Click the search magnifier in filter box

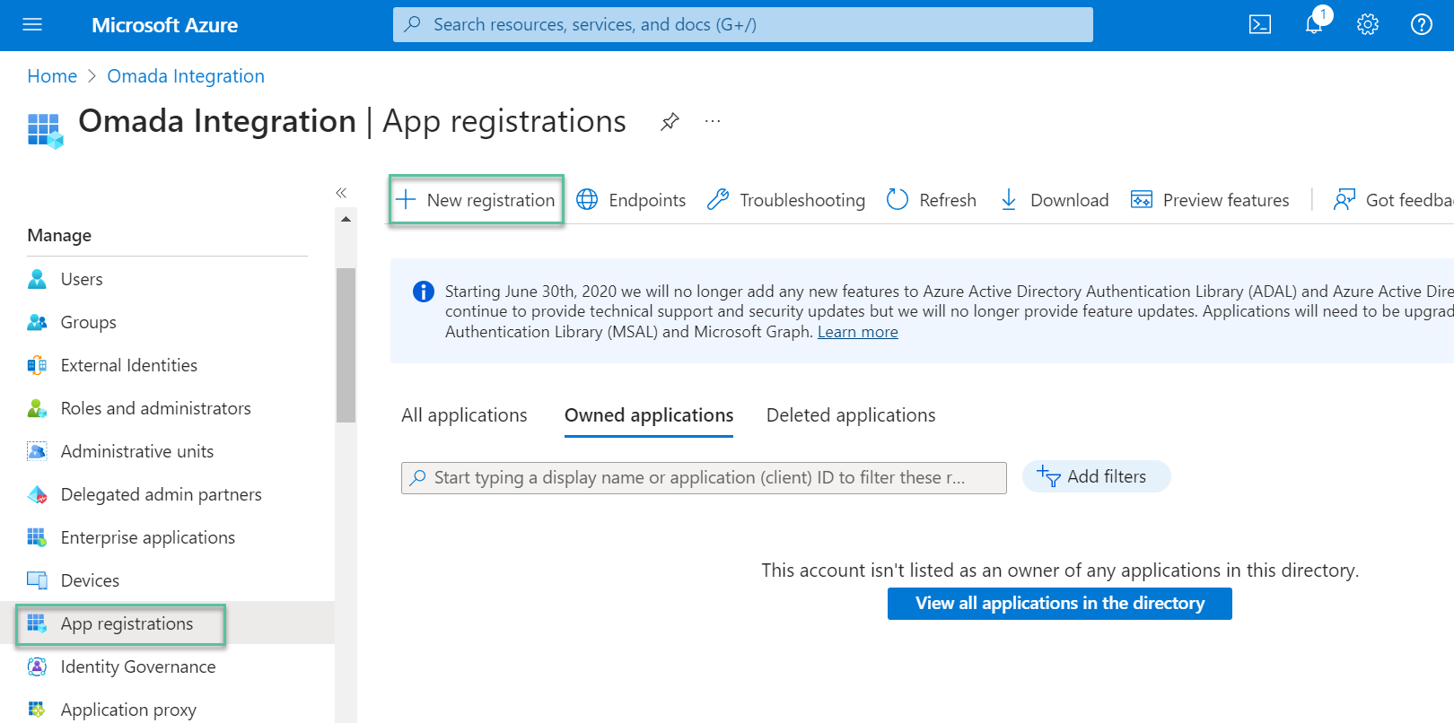pos(417,478)
